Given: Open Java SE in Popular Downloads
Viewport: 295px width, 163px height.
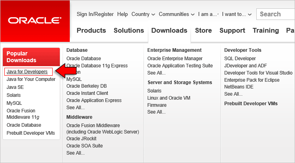Looking at the screenshot, I should [x=15, y=87].
